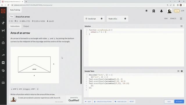186x105 pixels.
Task: Fold the describe block in Sample Tests
Action: click(x=88, y=75)
